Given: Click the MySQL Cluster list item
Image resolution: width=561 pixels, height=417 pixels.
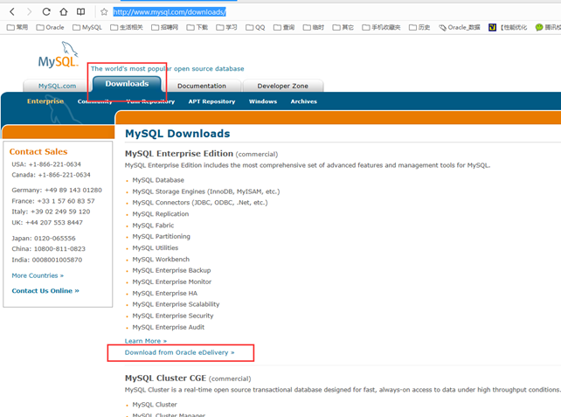Looking at the screenshot, I should coord(155,405).
